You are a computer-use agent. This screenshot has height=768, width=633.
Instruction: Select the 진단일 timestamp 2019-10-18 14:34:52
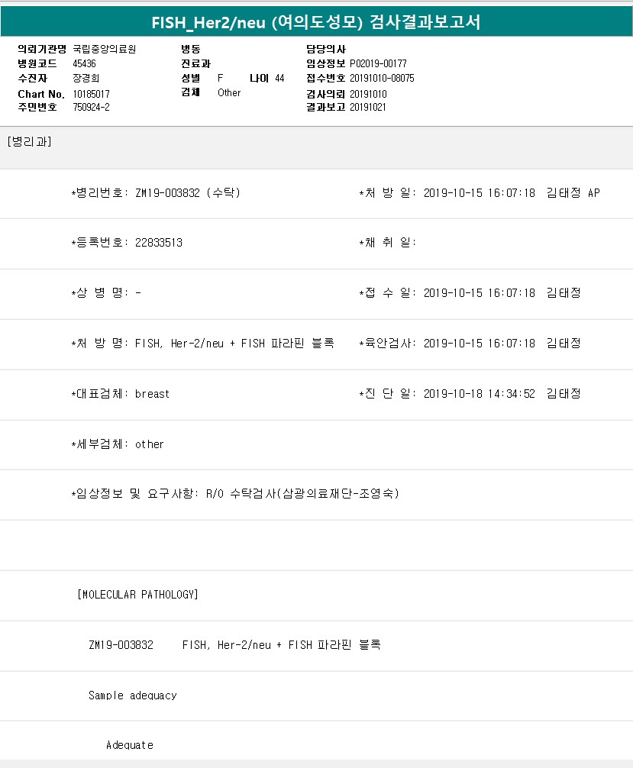(479, 394)
